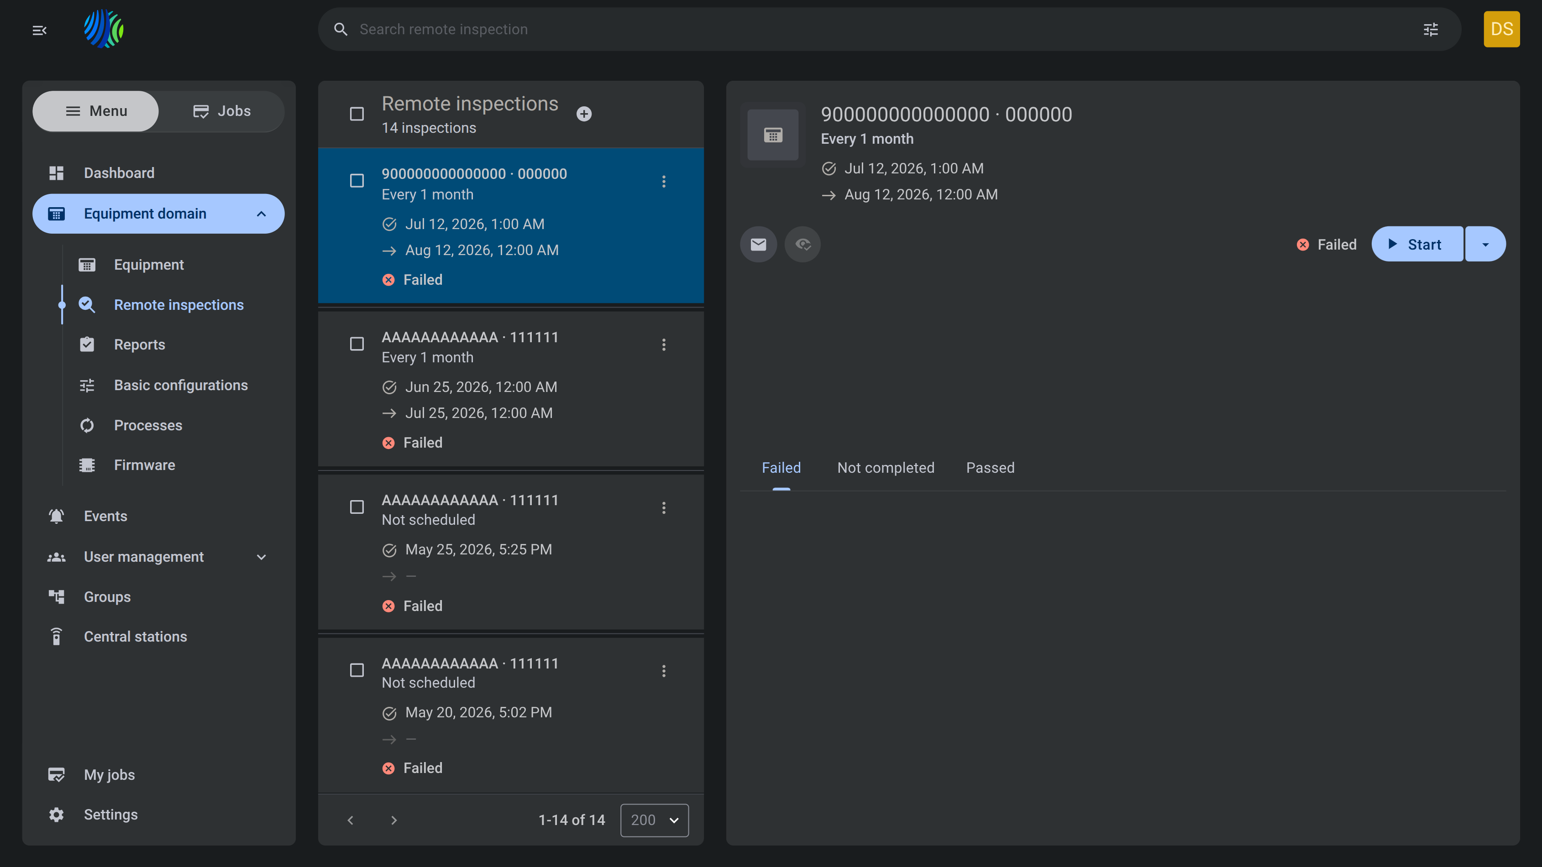The width and height of the screenshot is (1542, 867).
Task: Check the 900000000000000 · 000000 inspection
Action: tap(357, 181)
